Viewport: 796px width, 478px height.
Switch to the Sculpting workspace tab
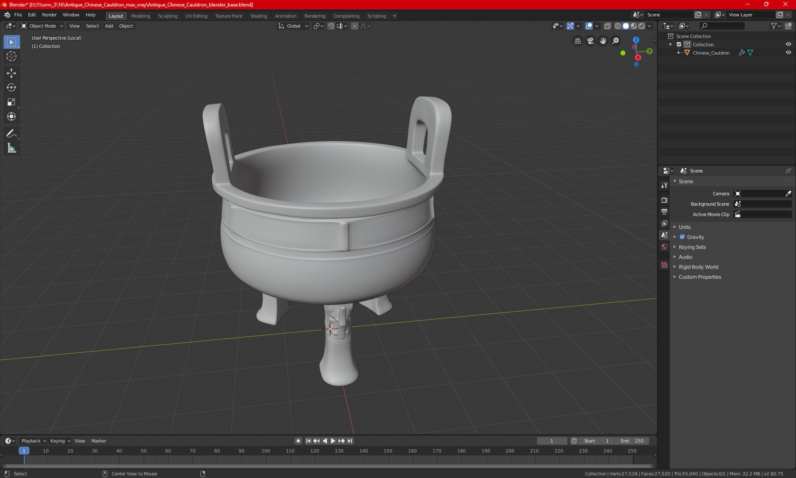pyautogui.click(x=168, y=16)
